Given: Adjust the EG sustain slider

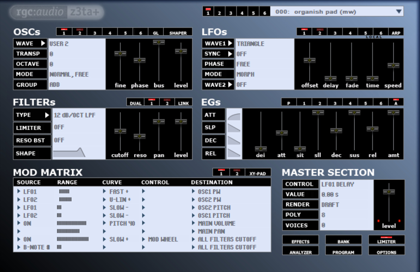Looking at the screenshot, I should 354,113.
